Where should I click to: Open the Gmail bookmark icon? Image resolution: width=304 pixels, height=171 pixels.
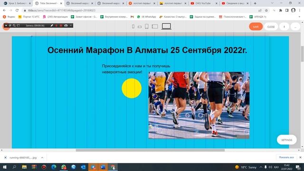coord(132,17)
